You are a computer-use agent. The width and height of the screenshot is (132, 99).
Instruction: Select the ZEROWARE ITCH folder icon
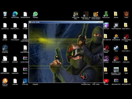click(126, 81)
